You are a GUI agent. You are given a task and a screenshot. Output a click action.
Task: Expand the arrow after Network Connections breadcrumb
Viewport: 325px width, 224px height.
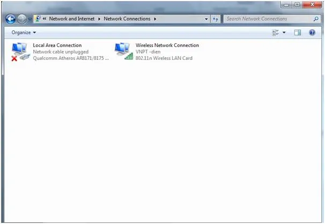[x=155, y=19]
